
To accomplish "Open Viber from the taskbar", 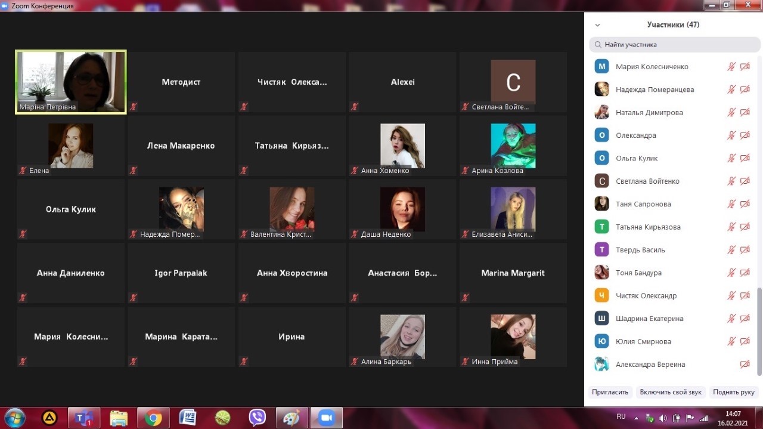I will pyautogui.click(x=258, y=418).
